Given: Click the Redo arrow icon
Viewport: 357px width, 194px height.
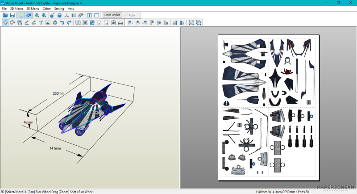Looking at the screenshot, I should (69, 22).
